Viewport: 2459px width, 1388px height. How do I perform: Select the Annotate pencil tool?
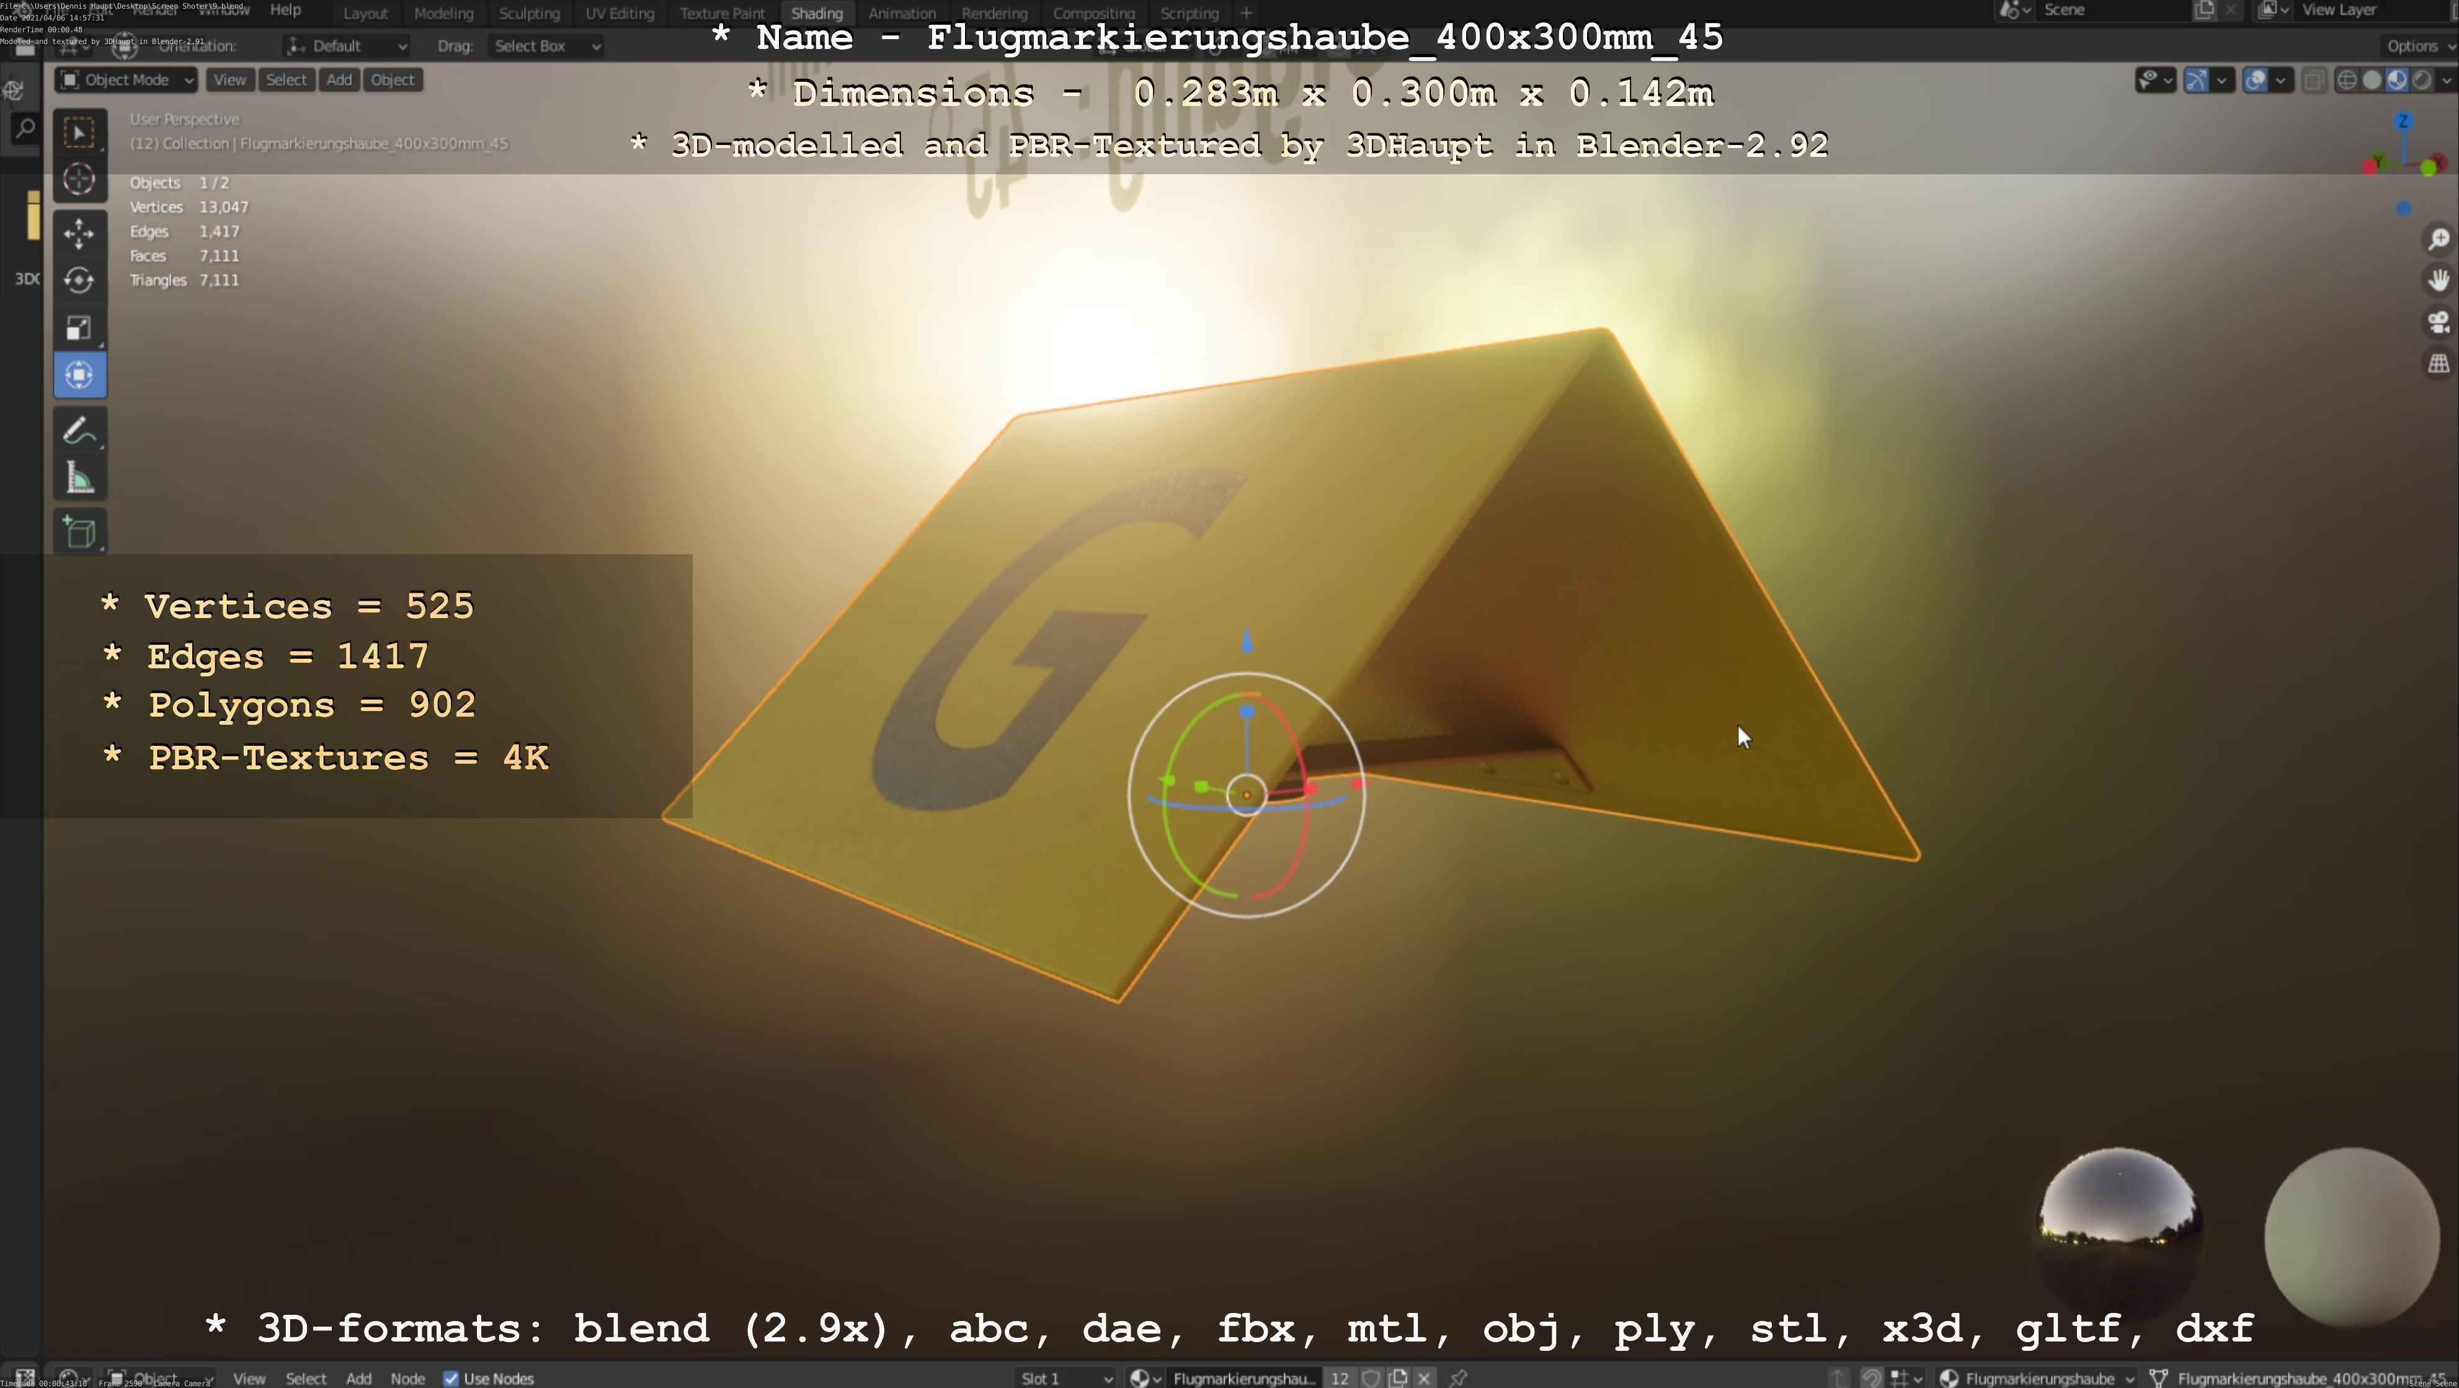[79, 430]
